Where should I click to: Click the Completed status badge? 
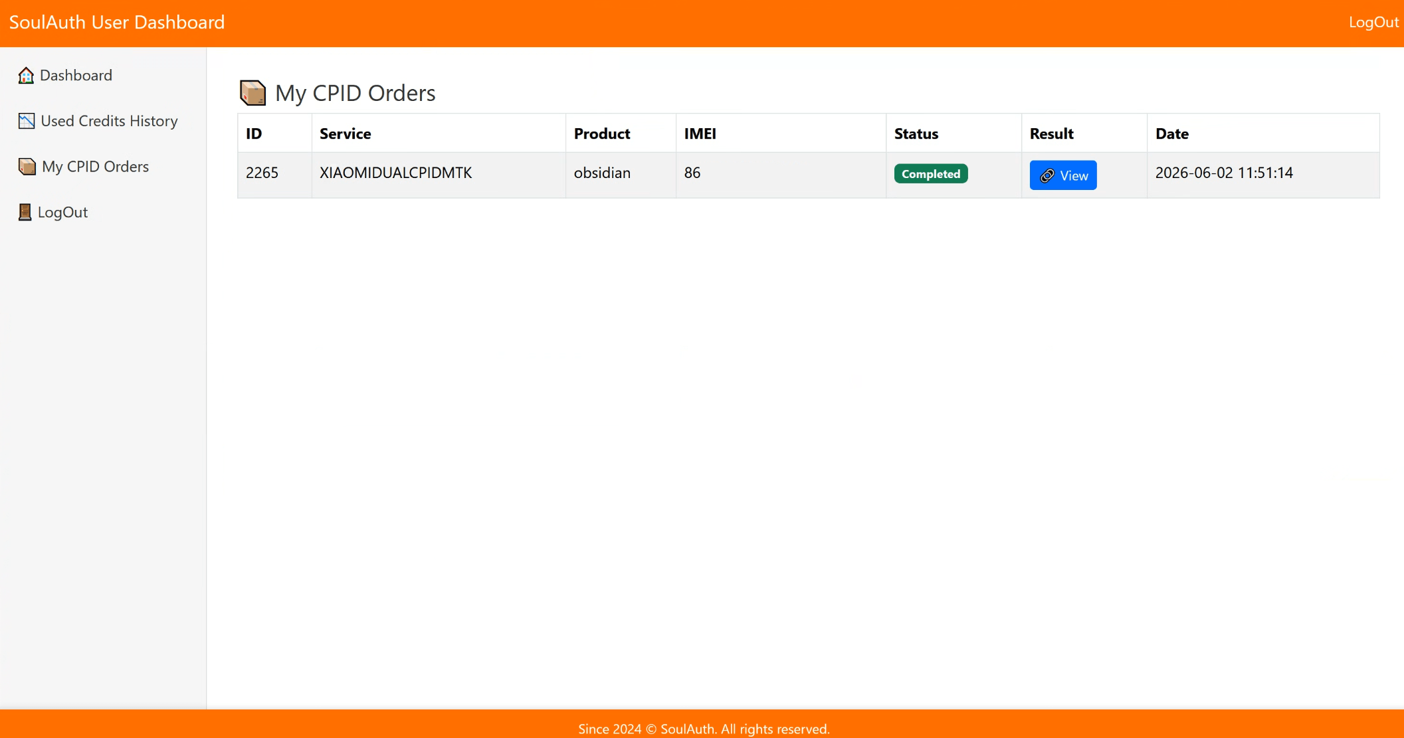(x=931, y=174)
